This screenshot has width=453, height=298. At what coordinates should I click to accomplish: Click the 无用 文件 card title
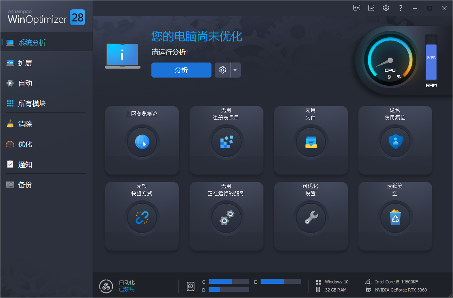(311, 114)
